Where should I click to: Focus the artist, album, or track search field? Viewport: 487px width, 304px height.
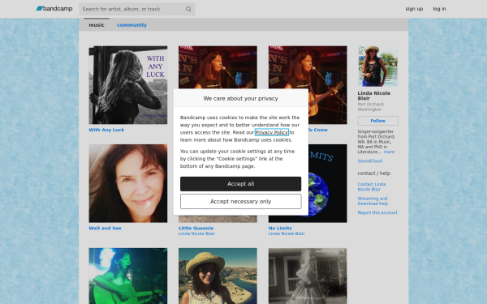click(x=136, y=9)
